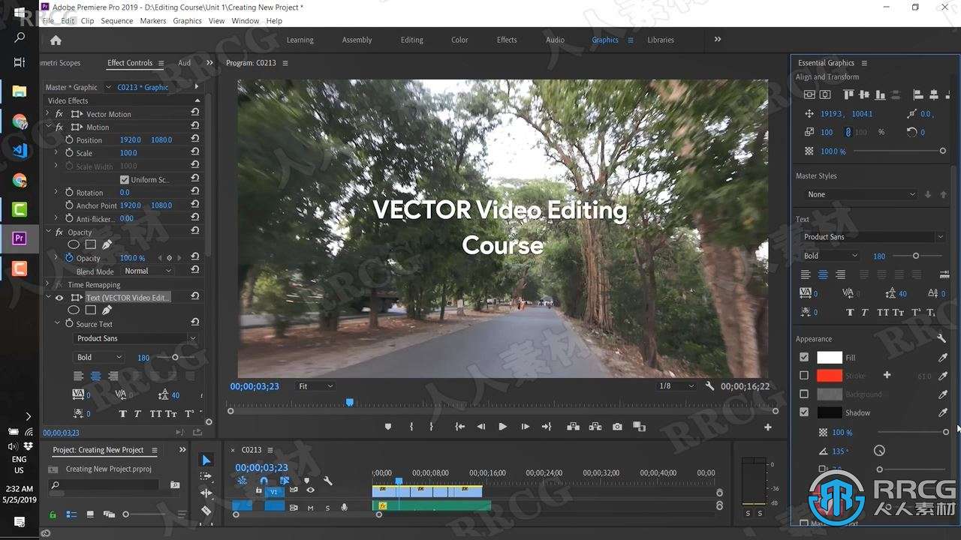Image resolution: width=961 pixels, height=540 pixels.
Task: Play the program monitor video
Action: [x=502, y=427]
